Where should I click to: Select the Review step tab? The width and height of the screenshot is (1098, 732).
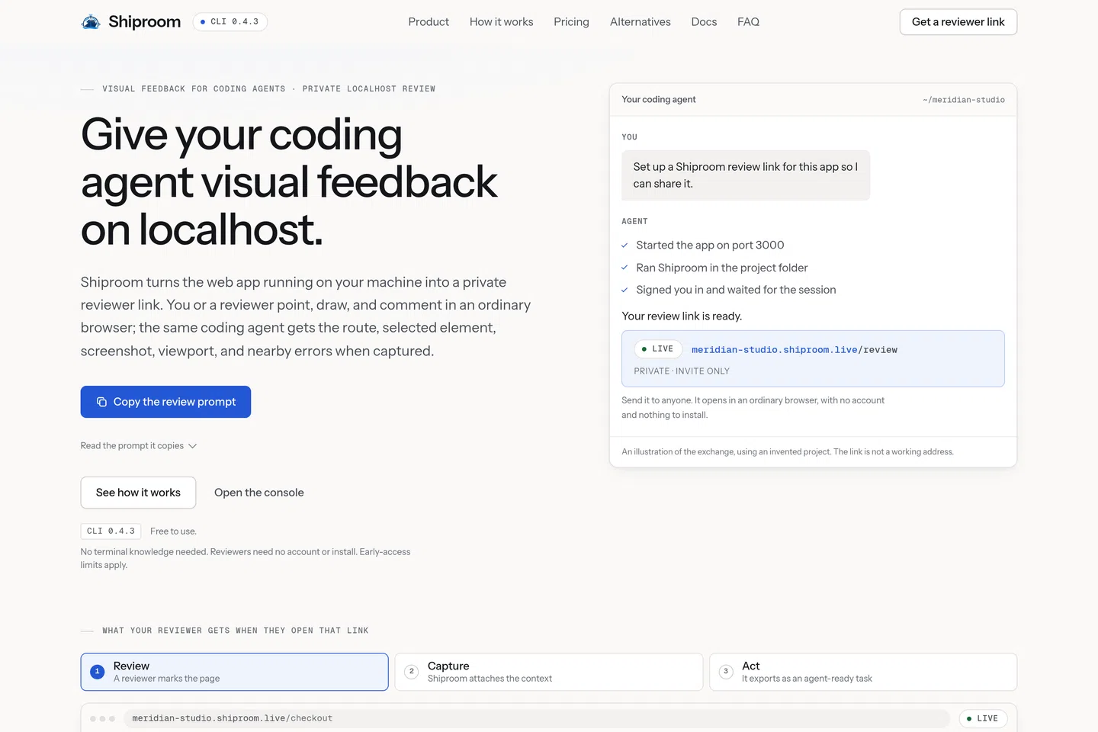click(x=234, y=672)
